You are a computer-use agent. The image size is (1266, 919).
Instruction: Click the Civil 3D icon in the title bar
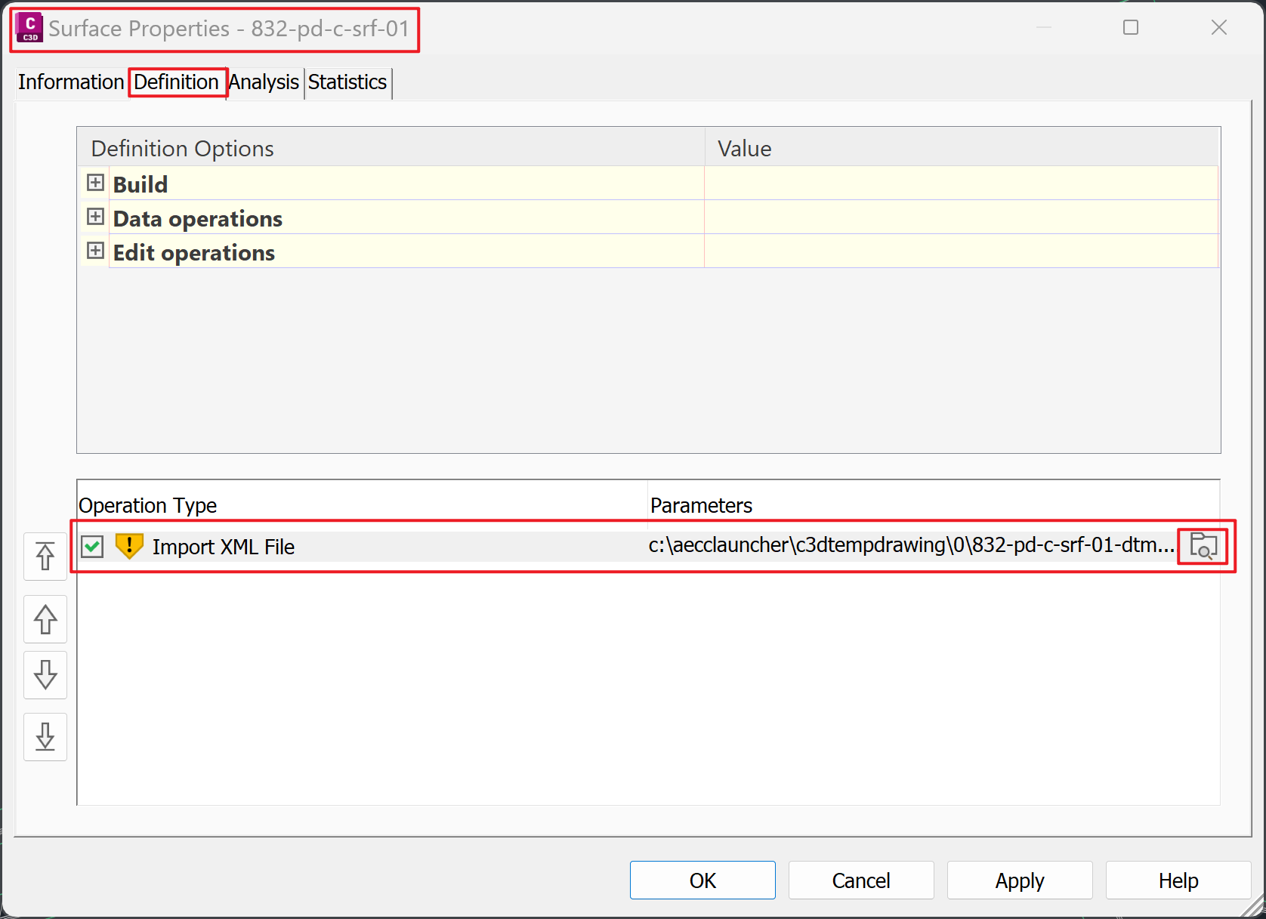coord(29,28)
